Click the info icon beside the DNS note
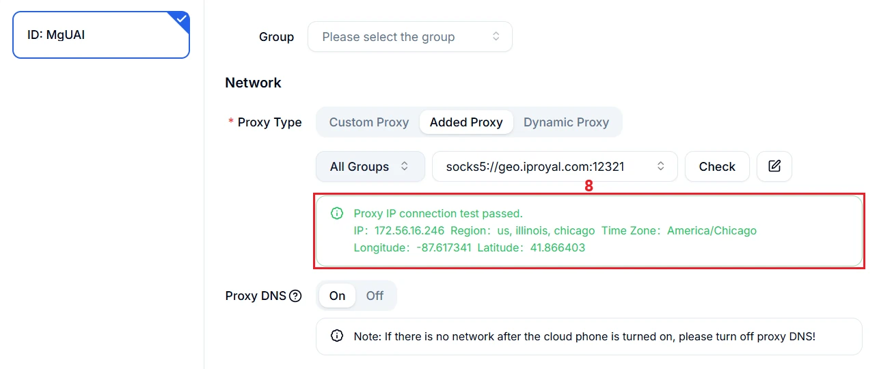This screenshot has height=369, width=892. pyautogui.click(x=336, y=336)
